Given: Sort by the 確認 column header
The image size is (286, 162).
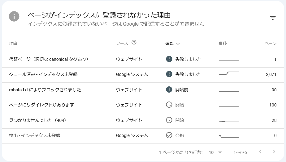Looking at the screenshot, I should (x=169, y=43).
